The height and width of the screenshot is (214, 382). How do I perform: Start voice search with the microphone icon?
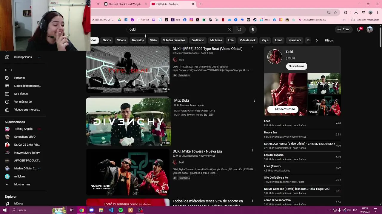[x=253, y=29]
